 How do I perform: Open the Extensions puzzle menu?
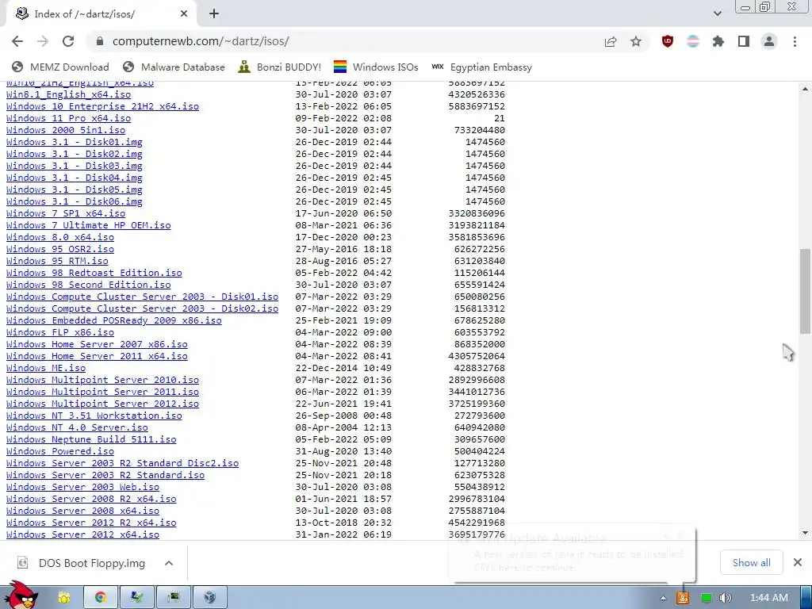pos(718,41)
